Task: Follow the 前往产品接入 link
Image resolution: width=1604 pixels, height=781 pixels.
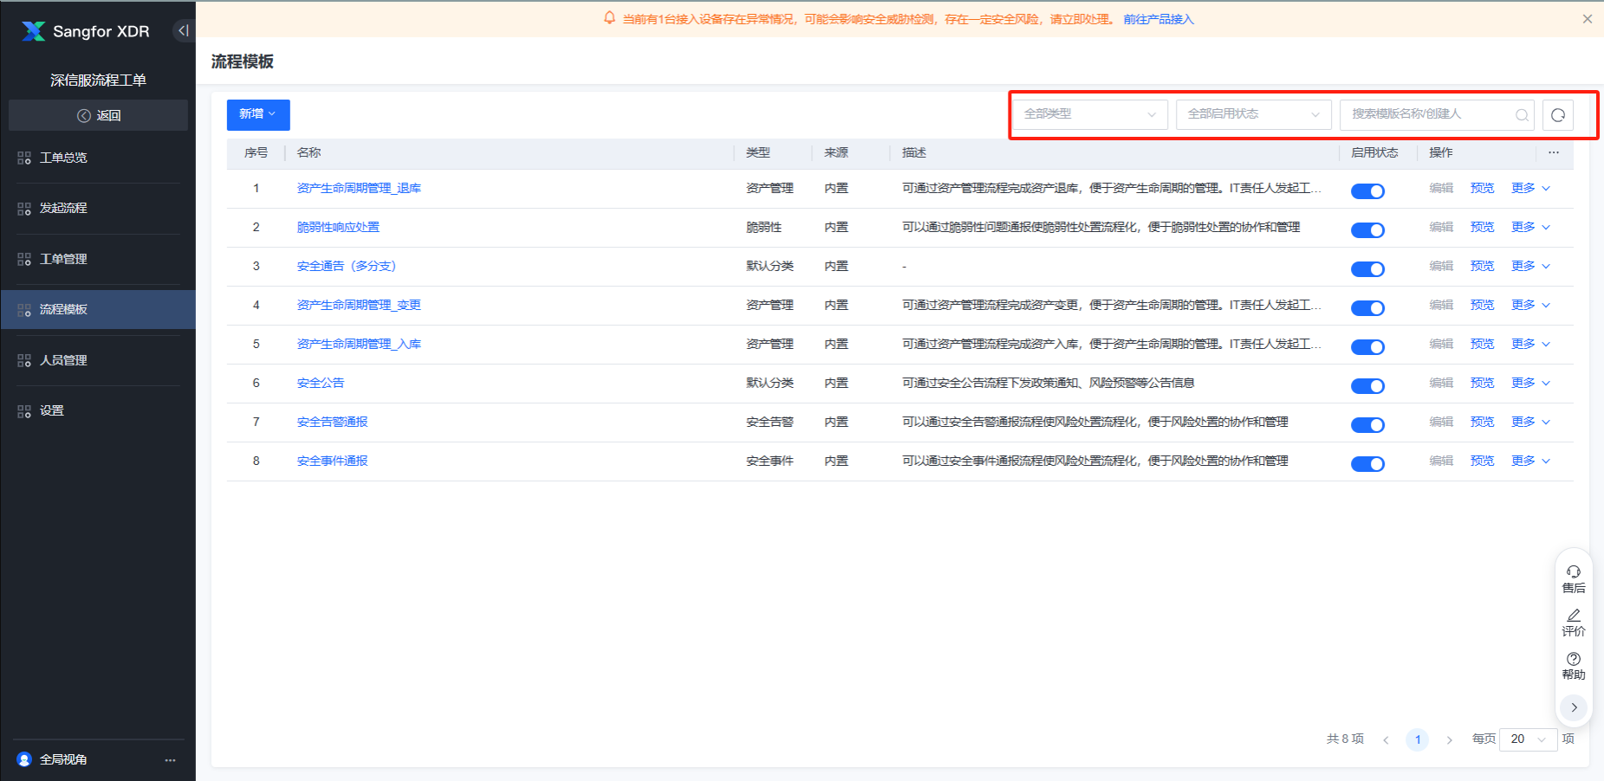Action: point(1158,19)
